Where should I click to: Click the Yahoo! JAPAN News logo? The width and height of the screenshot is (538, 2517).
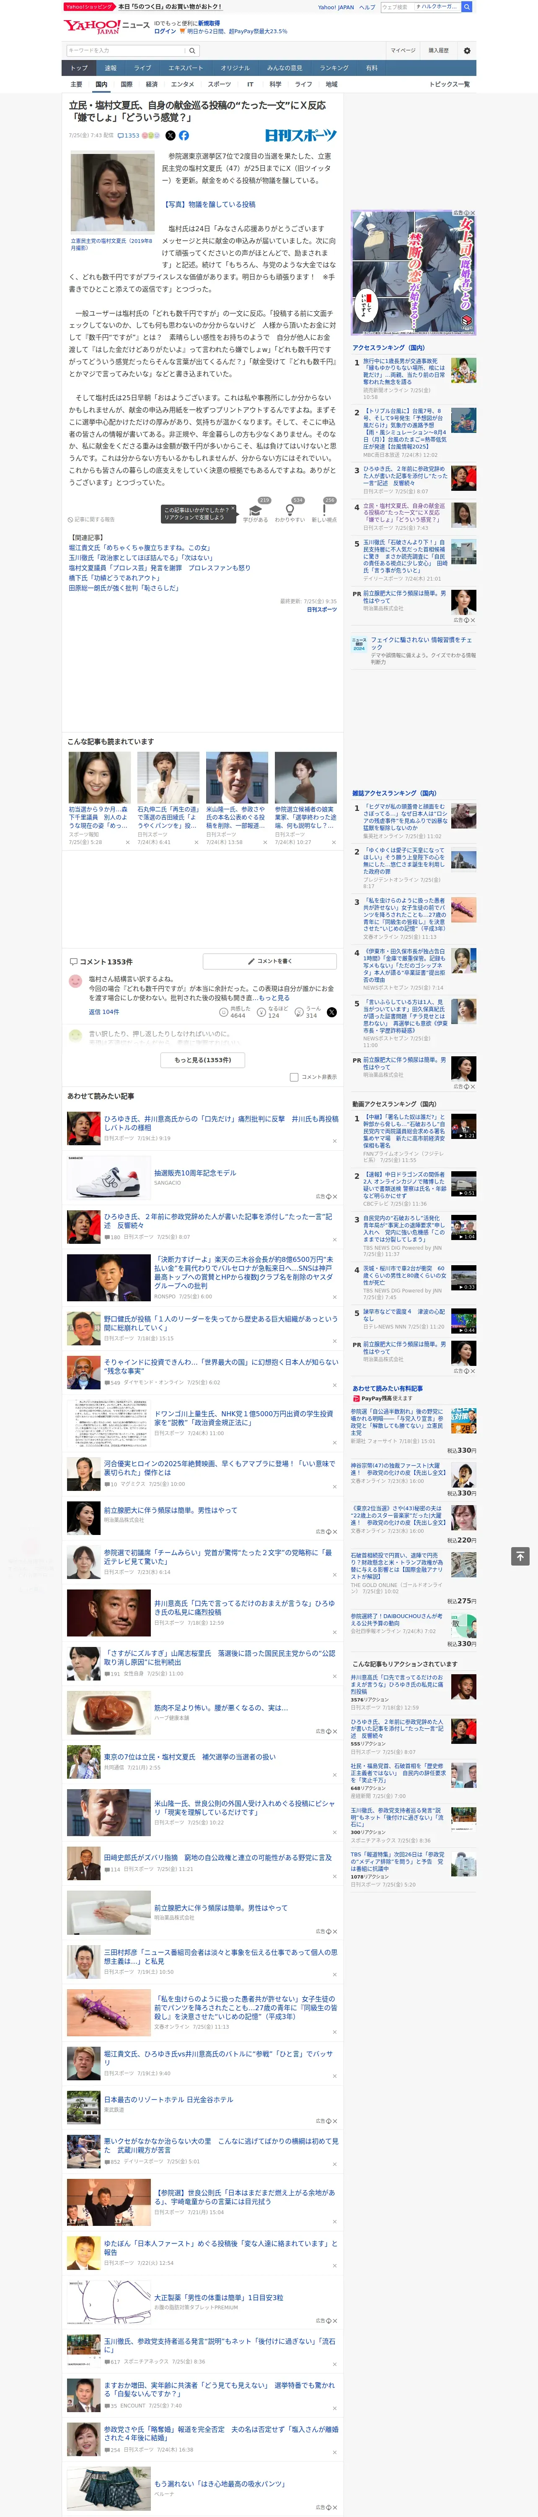(107, 26)
